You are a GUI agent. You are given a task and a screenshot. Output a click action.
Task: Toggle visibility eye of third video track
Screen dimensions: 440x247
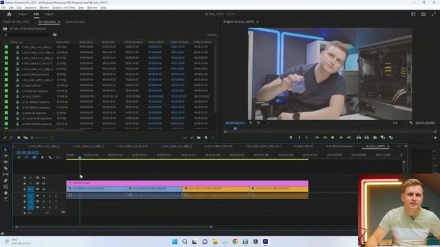click(x=43, y=189)
